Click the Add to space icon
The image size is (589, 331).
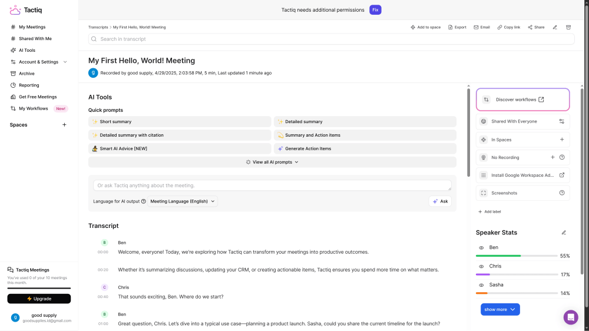[413, 27]
